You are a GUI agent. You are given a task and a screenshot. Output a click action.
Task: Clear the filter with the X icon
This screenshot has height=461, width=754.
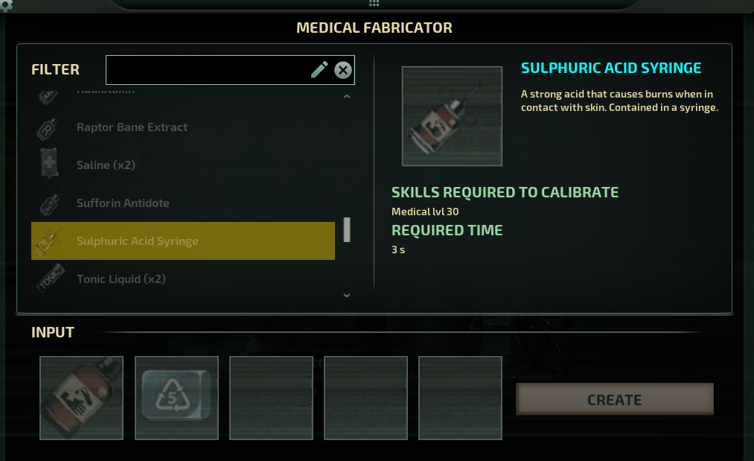343,70
